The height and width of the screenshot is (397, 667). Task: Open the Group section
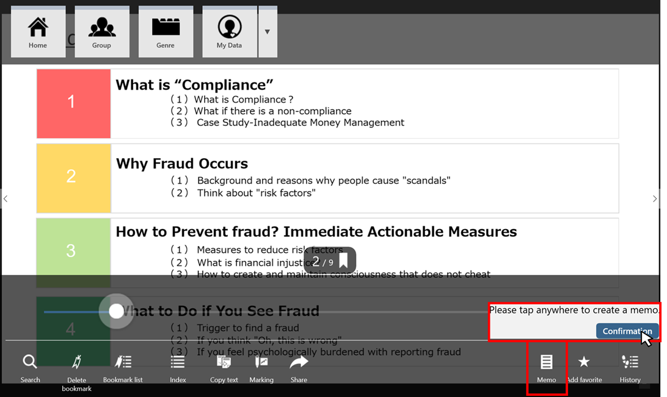(x=102, y=32)
